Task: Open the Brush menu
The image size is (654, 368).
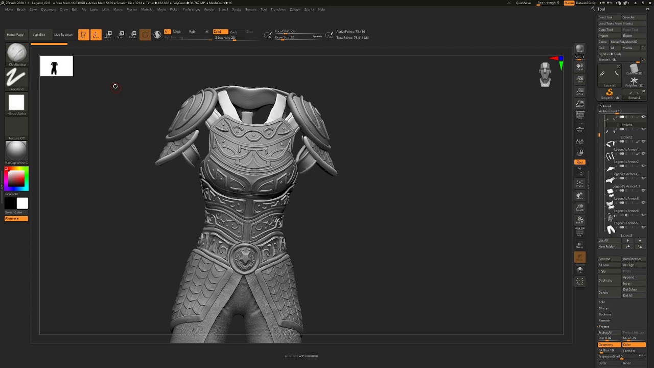Action: point(21,9)
